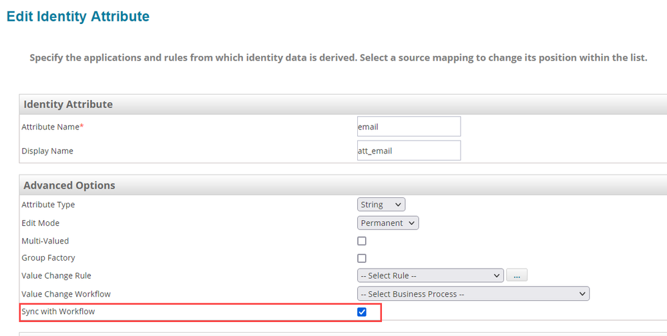Expand the Edit Mode dropdown
The width and height of the screenshot is (667, 336).
tap(388, 223)
